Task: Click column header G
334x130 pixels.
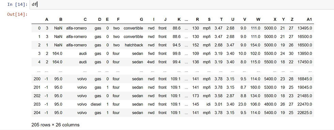Action: click(x=141, y=20)
